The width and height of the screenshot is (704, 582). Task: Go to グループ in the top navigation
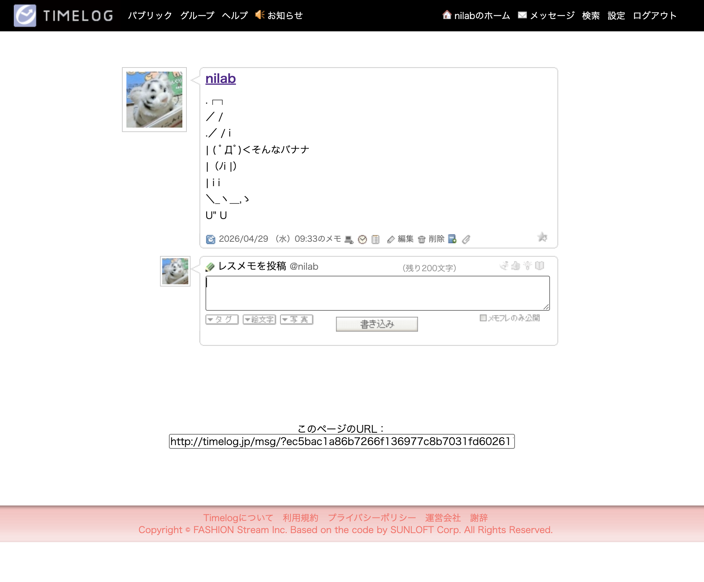[x=197, y=16]
